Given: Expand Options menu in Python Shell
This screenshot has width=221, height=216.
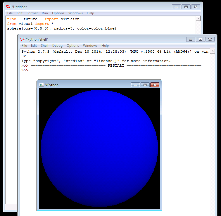Looking at the screenshot, I should pyautogui.click(x=73, y=46).
